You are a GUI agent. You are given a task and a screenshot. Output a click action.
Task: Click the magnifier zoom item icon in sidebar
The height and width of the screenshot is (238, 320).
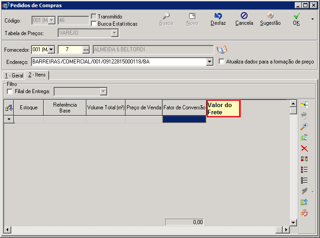pos(304,126)
